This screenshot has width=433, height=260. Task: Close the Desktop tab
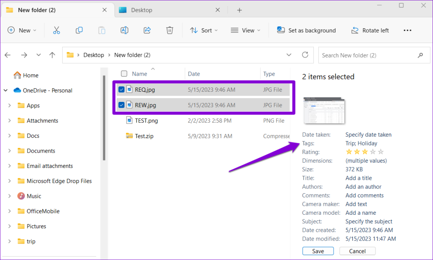[x=218, y=10]
